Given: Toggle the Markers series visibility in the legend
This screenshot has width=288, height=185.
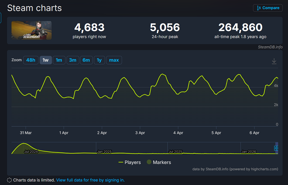Looking at the screenshot, I should (158, 162).
